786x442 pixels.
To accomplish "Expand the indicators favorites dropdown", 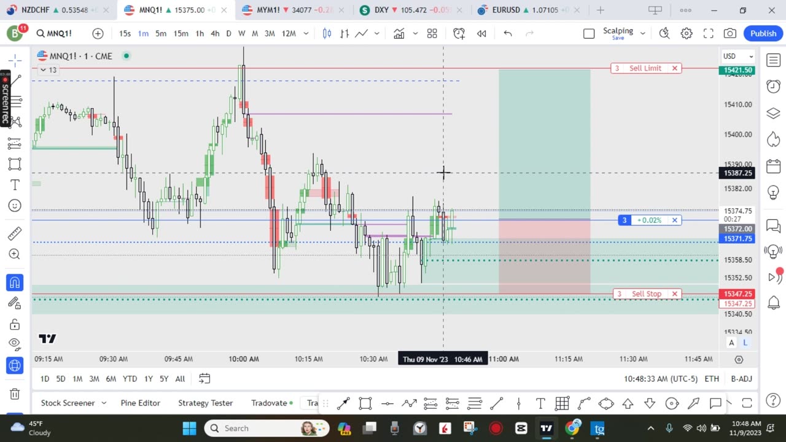I will pyautogui.click(x=415, y=33).
